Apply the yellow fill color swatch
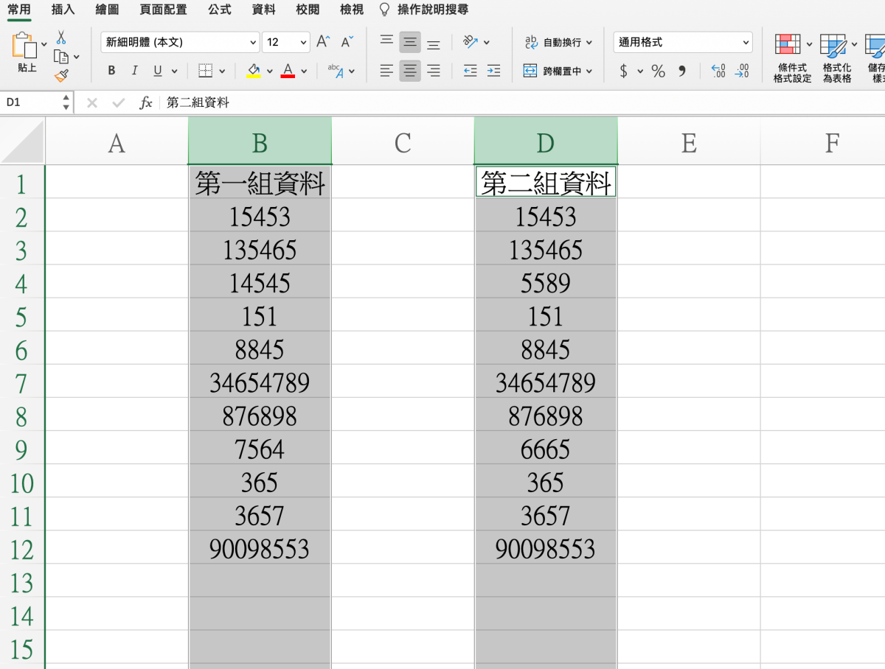 tap(254, 71)
